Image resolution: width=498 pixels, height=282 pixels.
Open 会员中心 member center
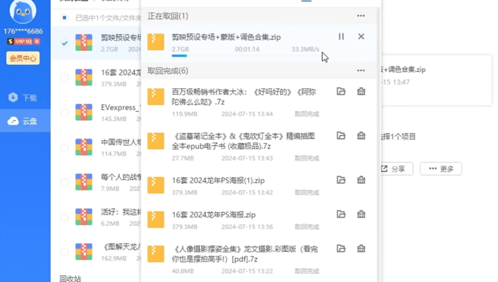click(23, 58)
